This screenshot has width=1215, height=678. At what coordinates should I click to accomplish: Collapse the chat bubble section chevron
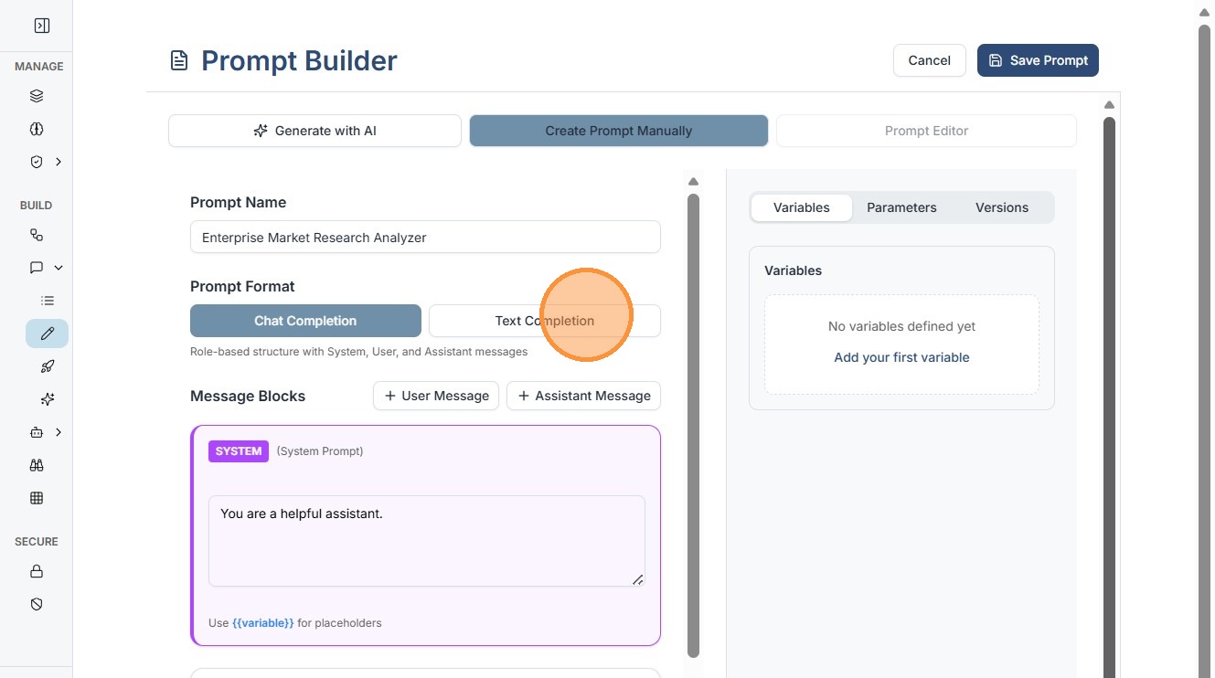click(59, 268)
